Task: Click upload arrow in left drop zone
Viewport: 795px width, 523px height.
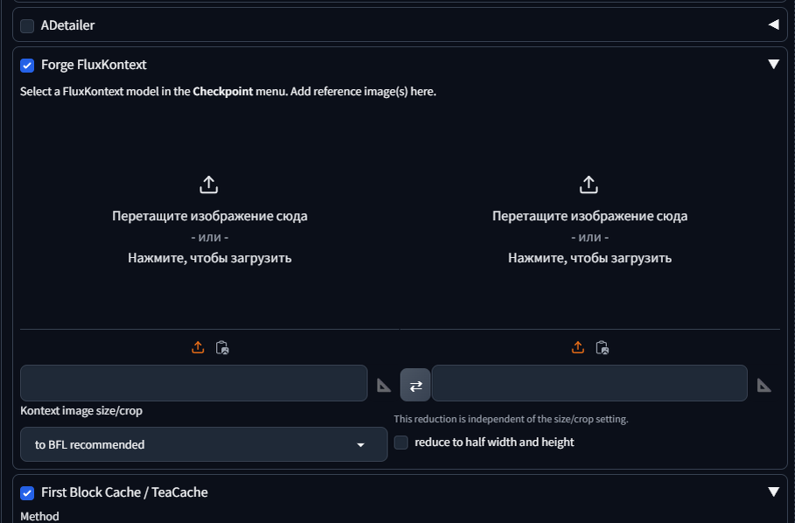Action: coord(209,185)
